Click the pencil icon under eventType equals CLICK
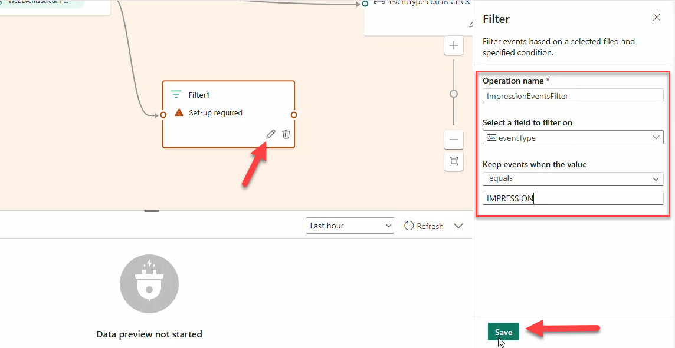Viewport: 675px width, 348px height. click(x=470, y=26)
